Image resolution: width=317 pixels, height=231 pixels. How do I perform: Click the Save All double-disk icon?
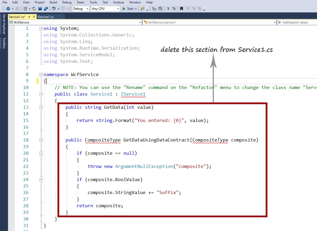46,9
